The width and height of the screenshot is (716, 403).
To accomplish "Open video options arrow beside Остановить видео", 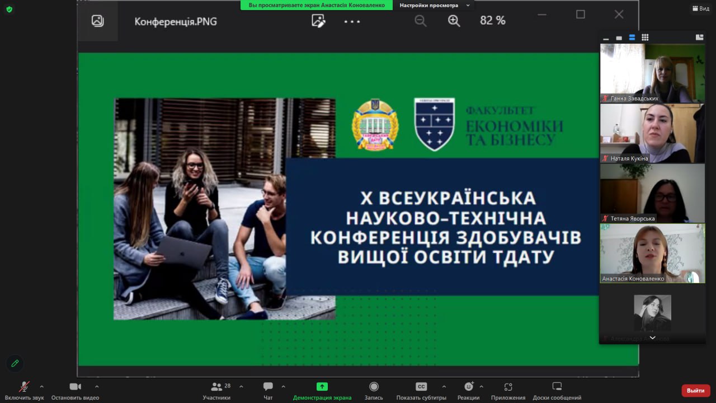I will [97, 386].
